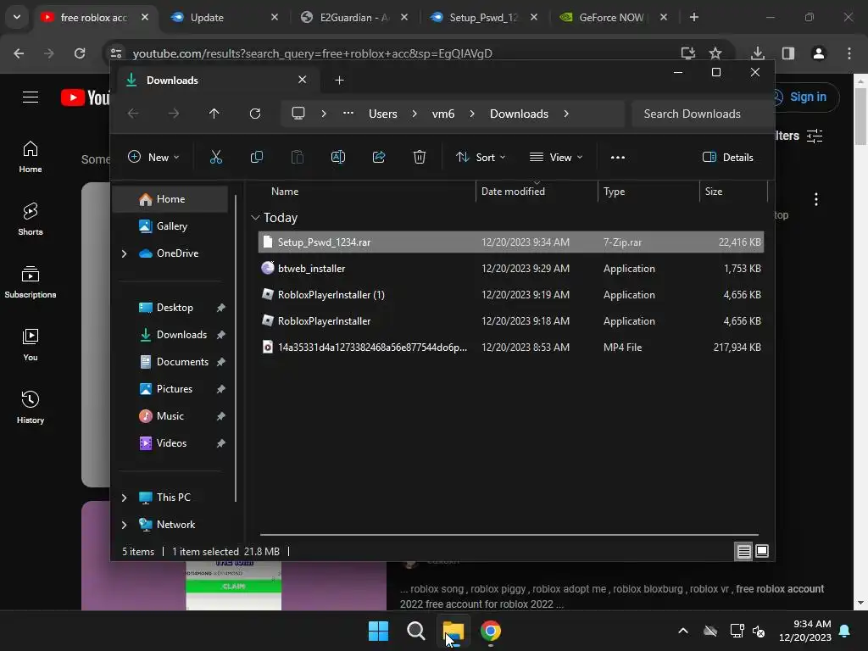Switch to large thumbnails view icon in status bar
868x651 pixels.
(762, 551)
